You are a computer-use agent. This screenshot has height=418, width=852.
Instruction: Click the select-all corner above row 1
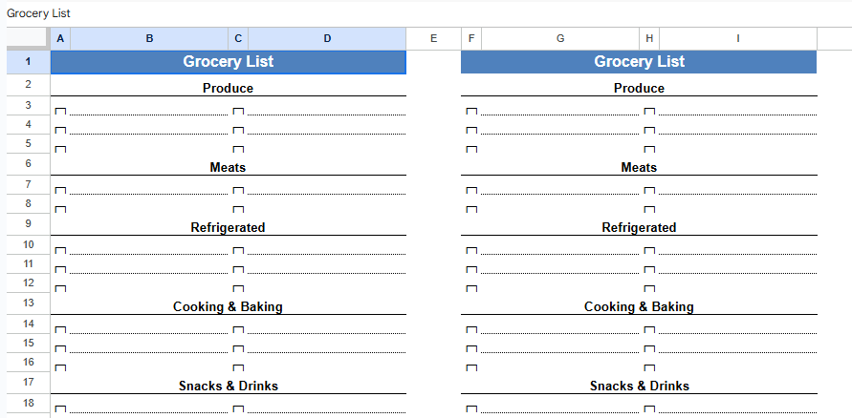click(28, 38)
